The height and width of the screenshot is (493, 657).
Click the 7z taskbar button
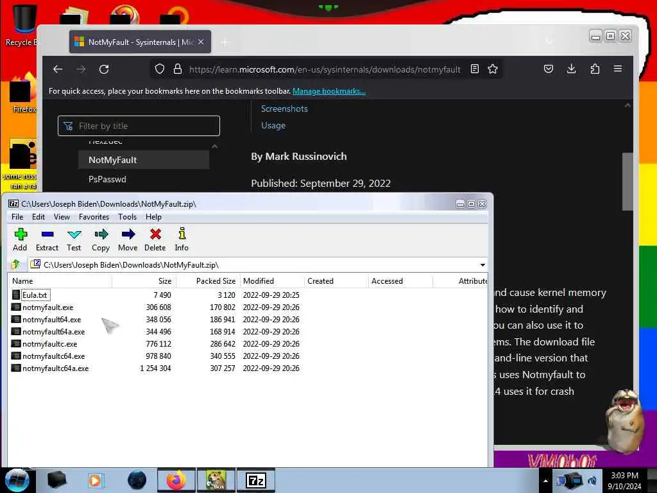click(x=256, y=480)
